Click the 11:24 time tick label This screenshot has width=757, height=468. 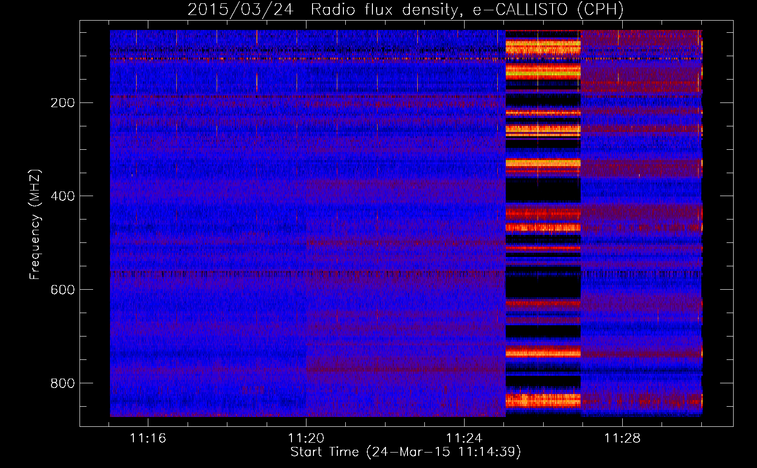pyautogui.click(x=464, y=438)
